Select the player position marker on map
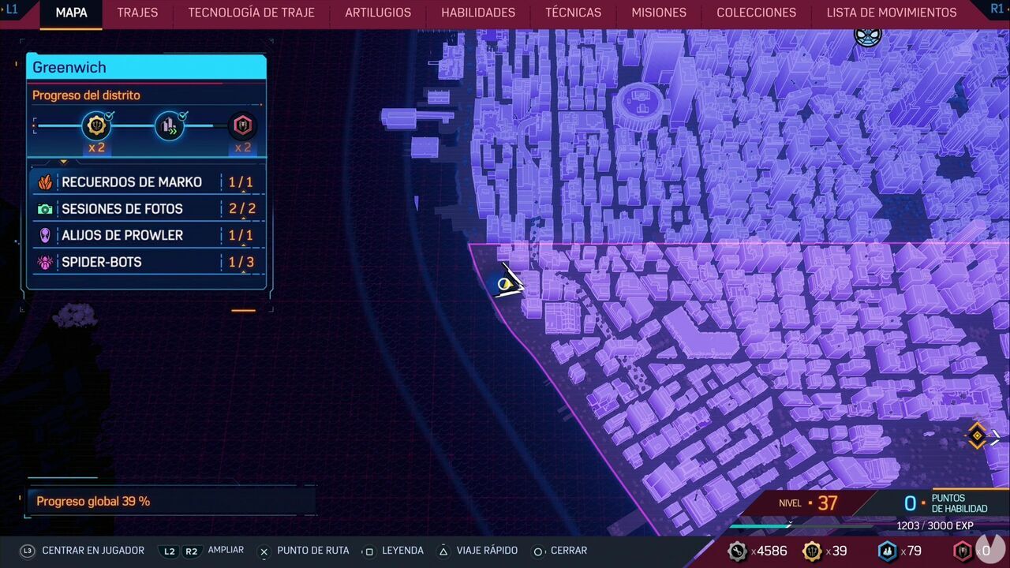1010x568 pixels. (x=507, y=283)
